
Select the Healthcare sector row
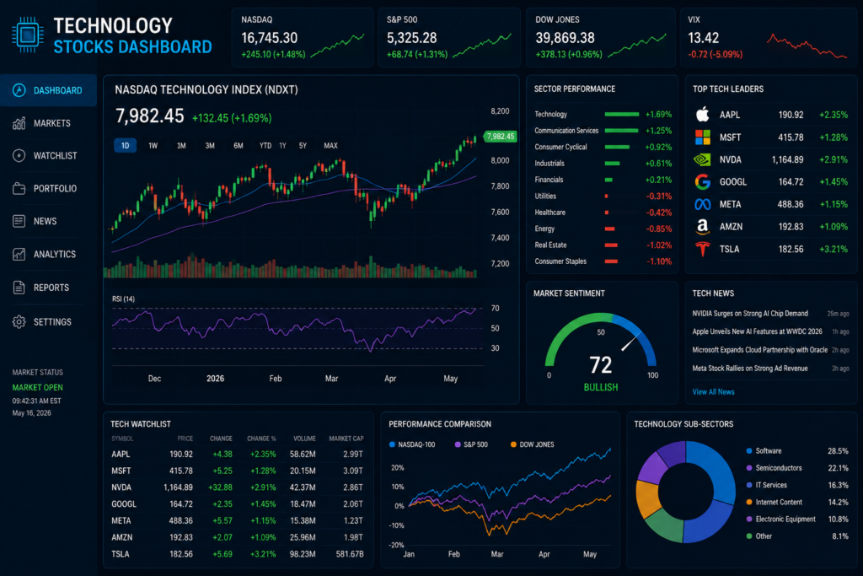[603, 213]
